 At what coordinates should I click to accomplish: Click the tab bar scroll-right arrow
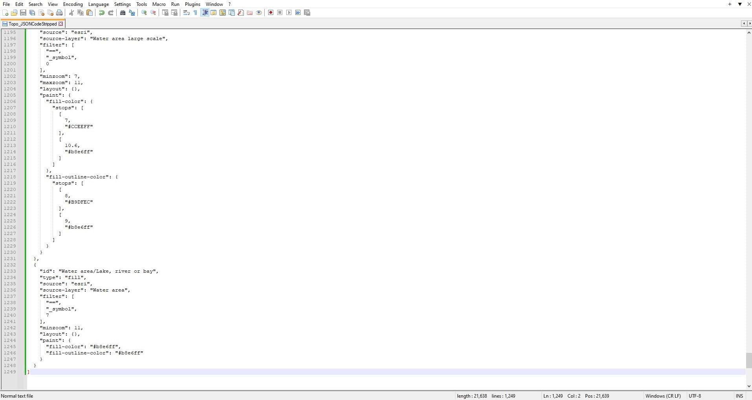pyautogui.click(x=749, y=24)
